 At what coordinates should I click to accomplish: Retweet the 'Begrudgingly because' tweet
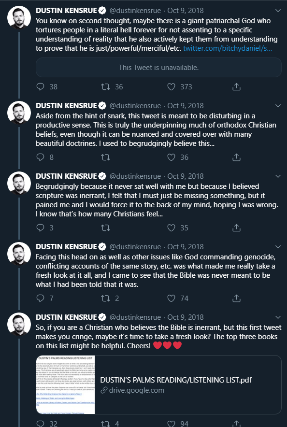(105, 228)
